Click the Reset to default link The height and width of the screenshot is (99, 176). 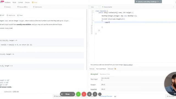(128, 65)
